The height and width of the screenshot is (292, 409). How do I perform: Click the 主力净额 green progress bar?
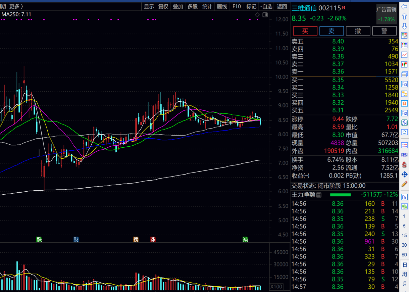tap(340, 195)
